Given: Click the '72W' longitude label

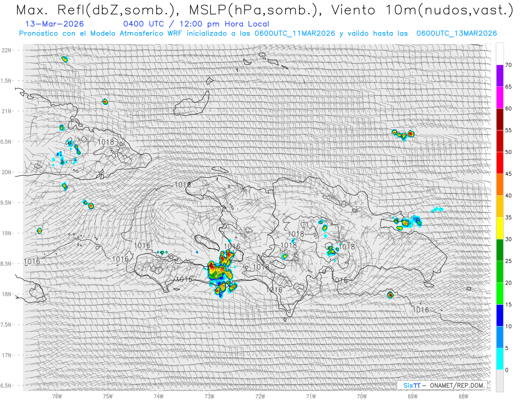Looking at the screenshot, I should tap(260, 397).
